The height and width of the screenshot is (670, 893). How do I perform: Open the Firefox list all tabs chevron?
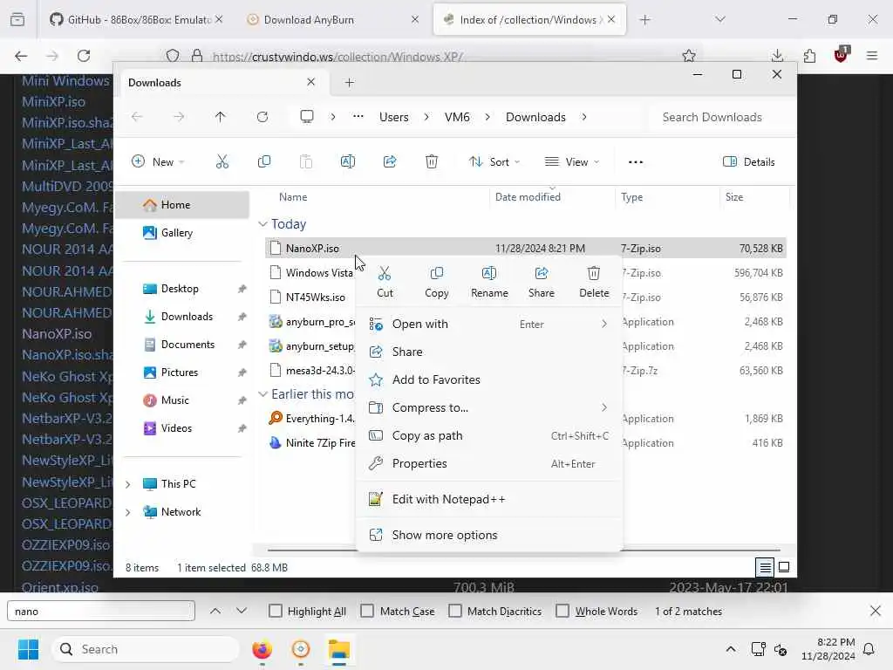(719, 19)
